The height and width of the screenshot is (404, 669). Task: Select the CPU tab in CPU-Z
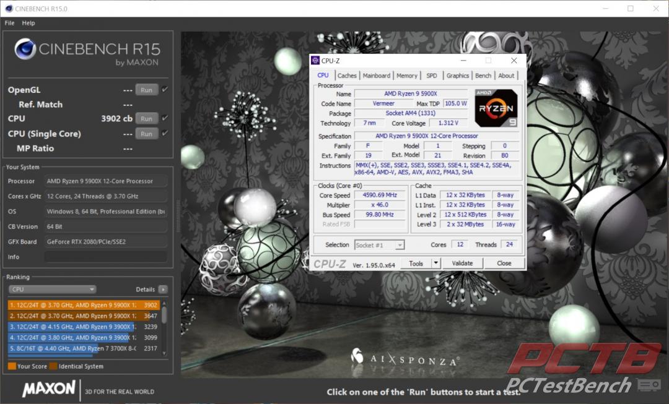coord(323,75)
